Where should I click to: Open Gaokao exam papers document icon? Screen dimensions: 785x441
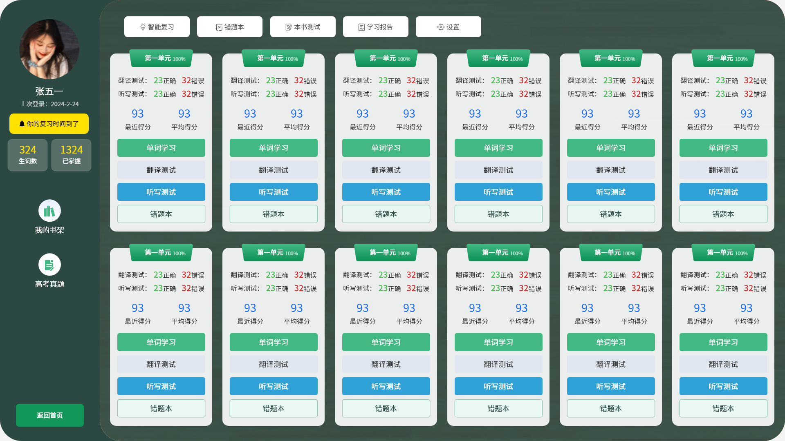49,265
